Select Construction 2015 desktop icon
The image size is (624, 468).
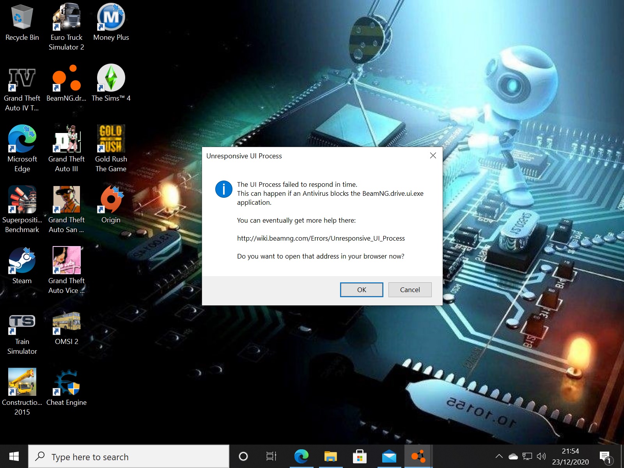point(22,392)
